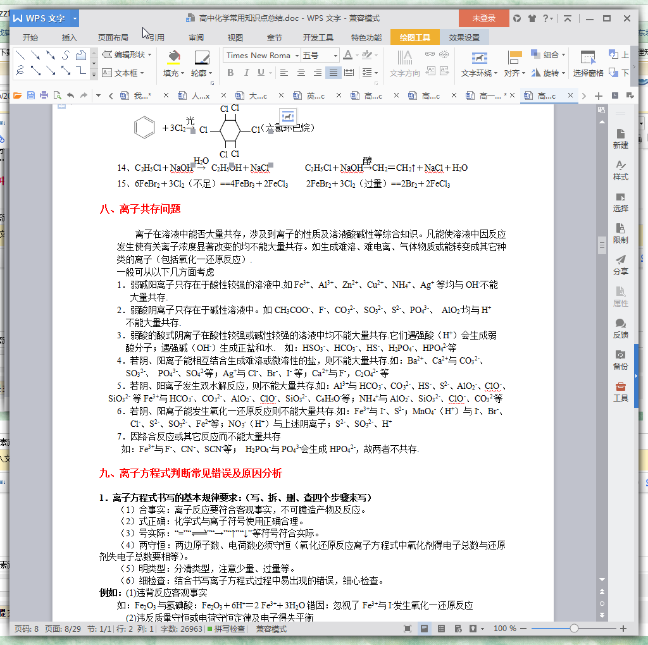Viewport: 648px width, 645px height.
Task: Open the 填充 (Fill) color options
Action: pyautogui.click(x=173, y=73)
